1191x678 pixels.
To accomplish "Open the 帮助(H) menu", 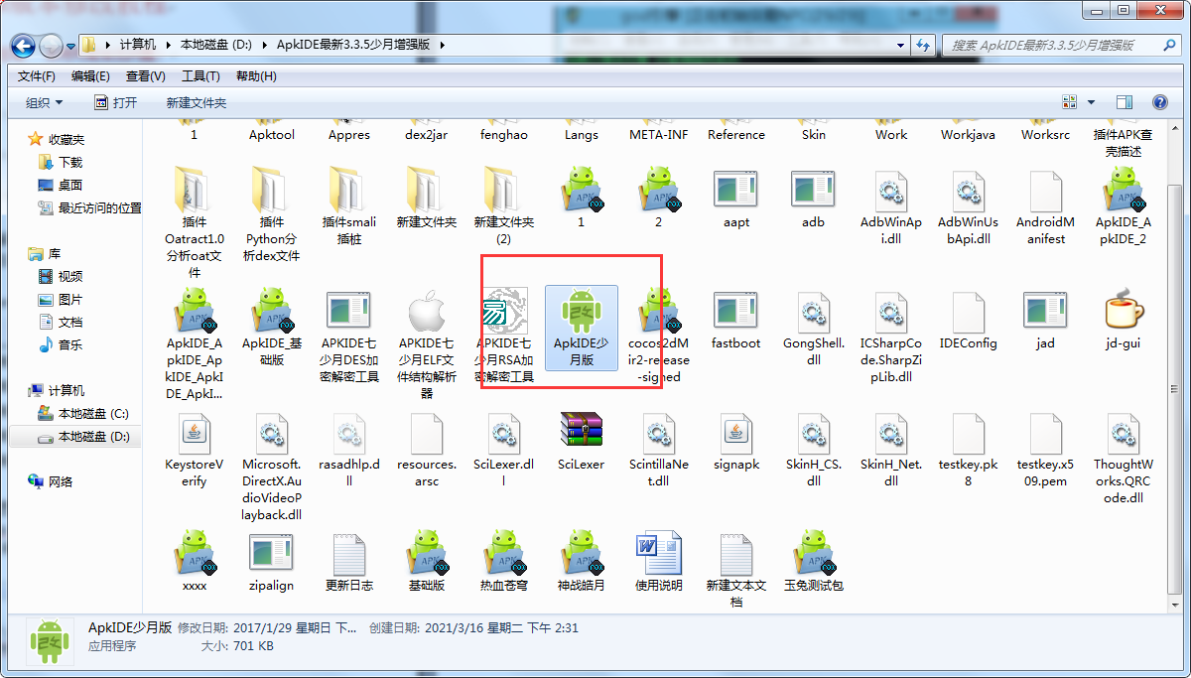I will 256,76.
